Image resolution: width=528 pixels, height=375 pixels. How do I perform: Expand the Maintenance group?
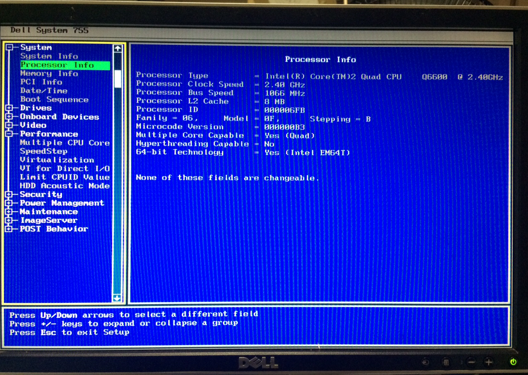[x=9, y=212]
